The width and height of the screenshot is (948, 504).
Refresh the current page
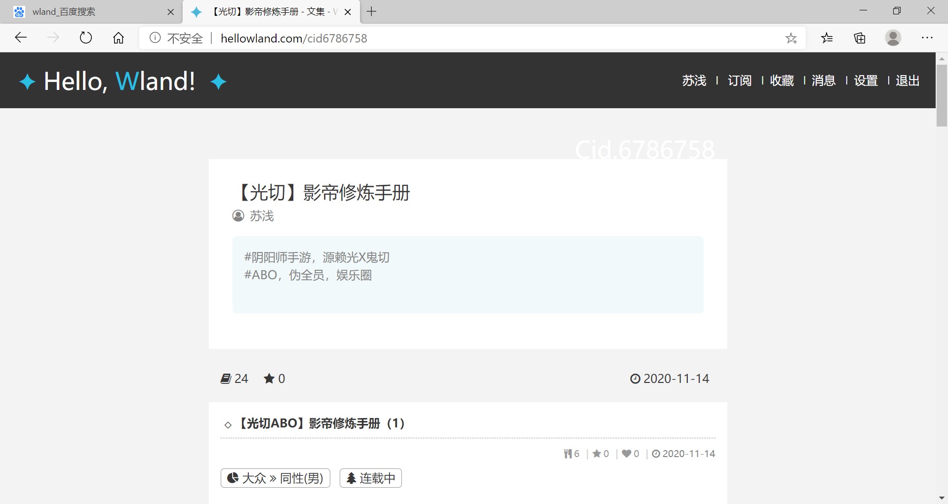point(85,38)
